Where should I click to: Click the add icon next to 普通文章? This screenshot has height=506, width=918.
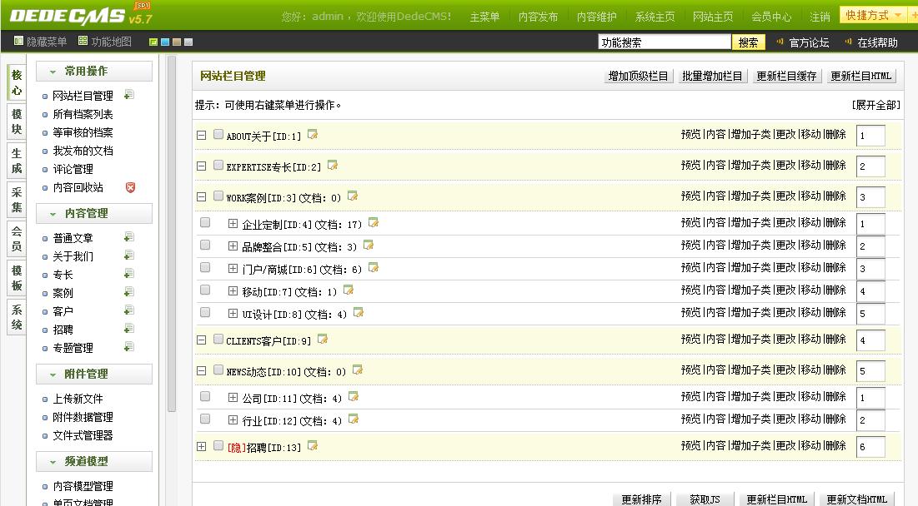pos(129,237)
